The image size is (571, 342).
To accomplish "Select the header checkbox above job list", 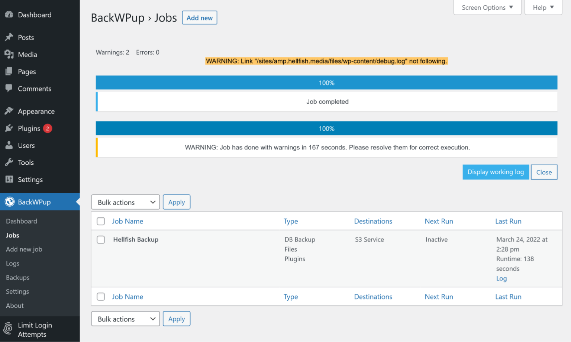I will (101, 221).
